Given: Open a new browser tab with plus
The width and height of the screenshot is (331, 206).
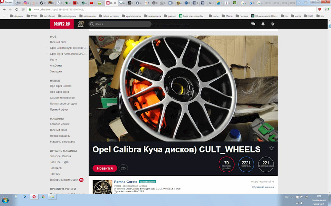Looking at the screenshot, I should click(x=299, y=3).
